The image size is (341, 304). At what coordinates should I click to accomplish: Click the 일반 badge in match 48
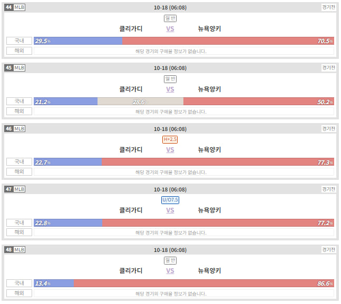pyautogui.click(x=170, y=260)
